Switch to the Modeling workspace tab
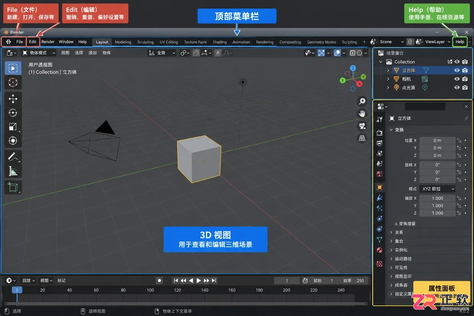Viewport: 474px width, 316px height. 123,42
